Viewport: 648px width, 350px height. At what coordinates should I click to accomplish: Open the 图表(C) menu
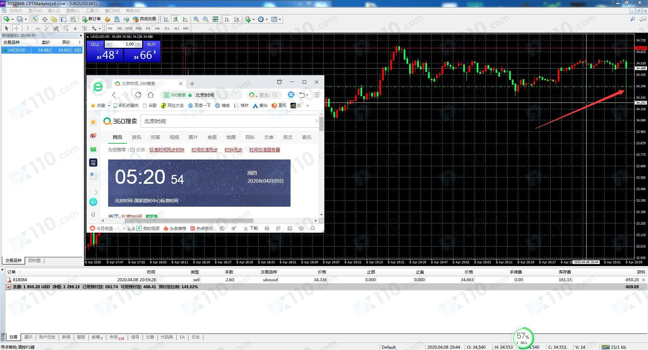[73, 11]
